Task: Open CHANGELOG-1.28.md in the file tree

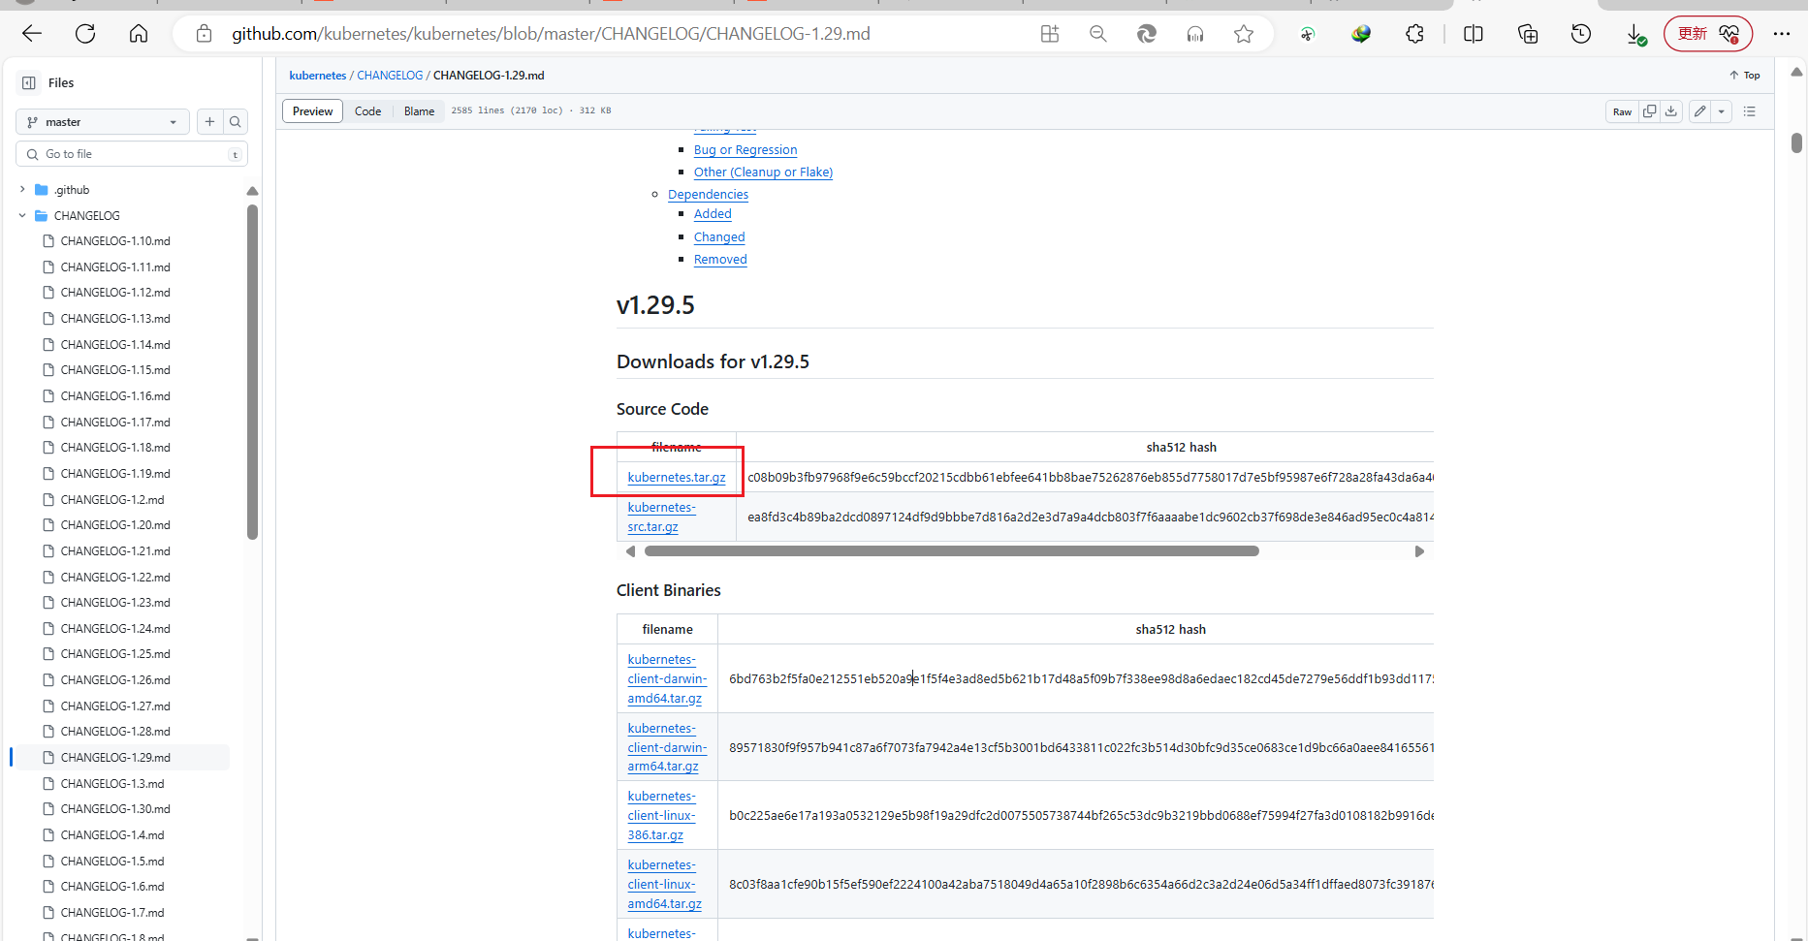Action: point(115,732)
